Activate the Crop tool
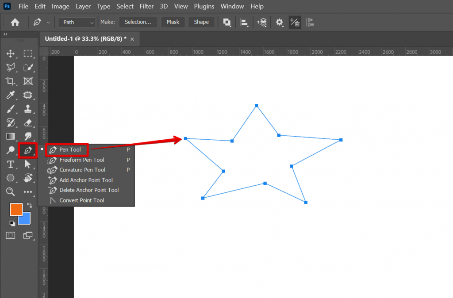This screenshot has height=298, width=453. pos(10,81)
